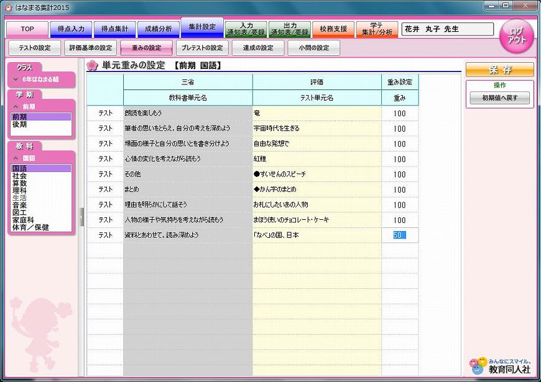Select the 重みの設定 sub-tab
This screenshot has width=541, height=382.
point(146,48)
